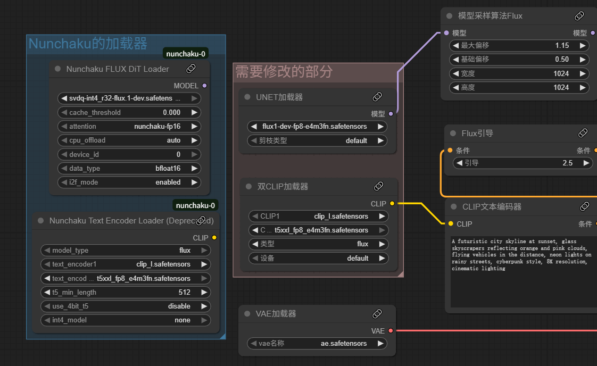The width and height of the screenshot is (597, 366).
Task: Select the Nunchaku的加载器 group title
Action: pyautogui.click(x=88, y=44)
